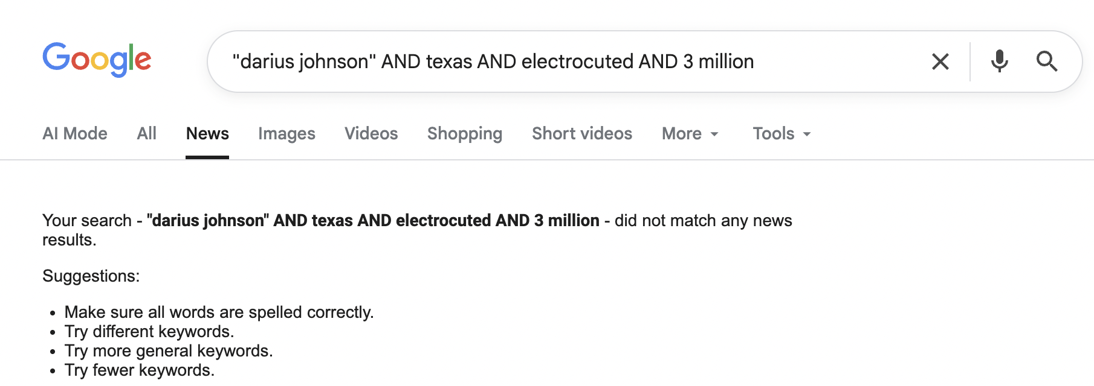Start voice search with the microphone icon

tap(1000, 62)
